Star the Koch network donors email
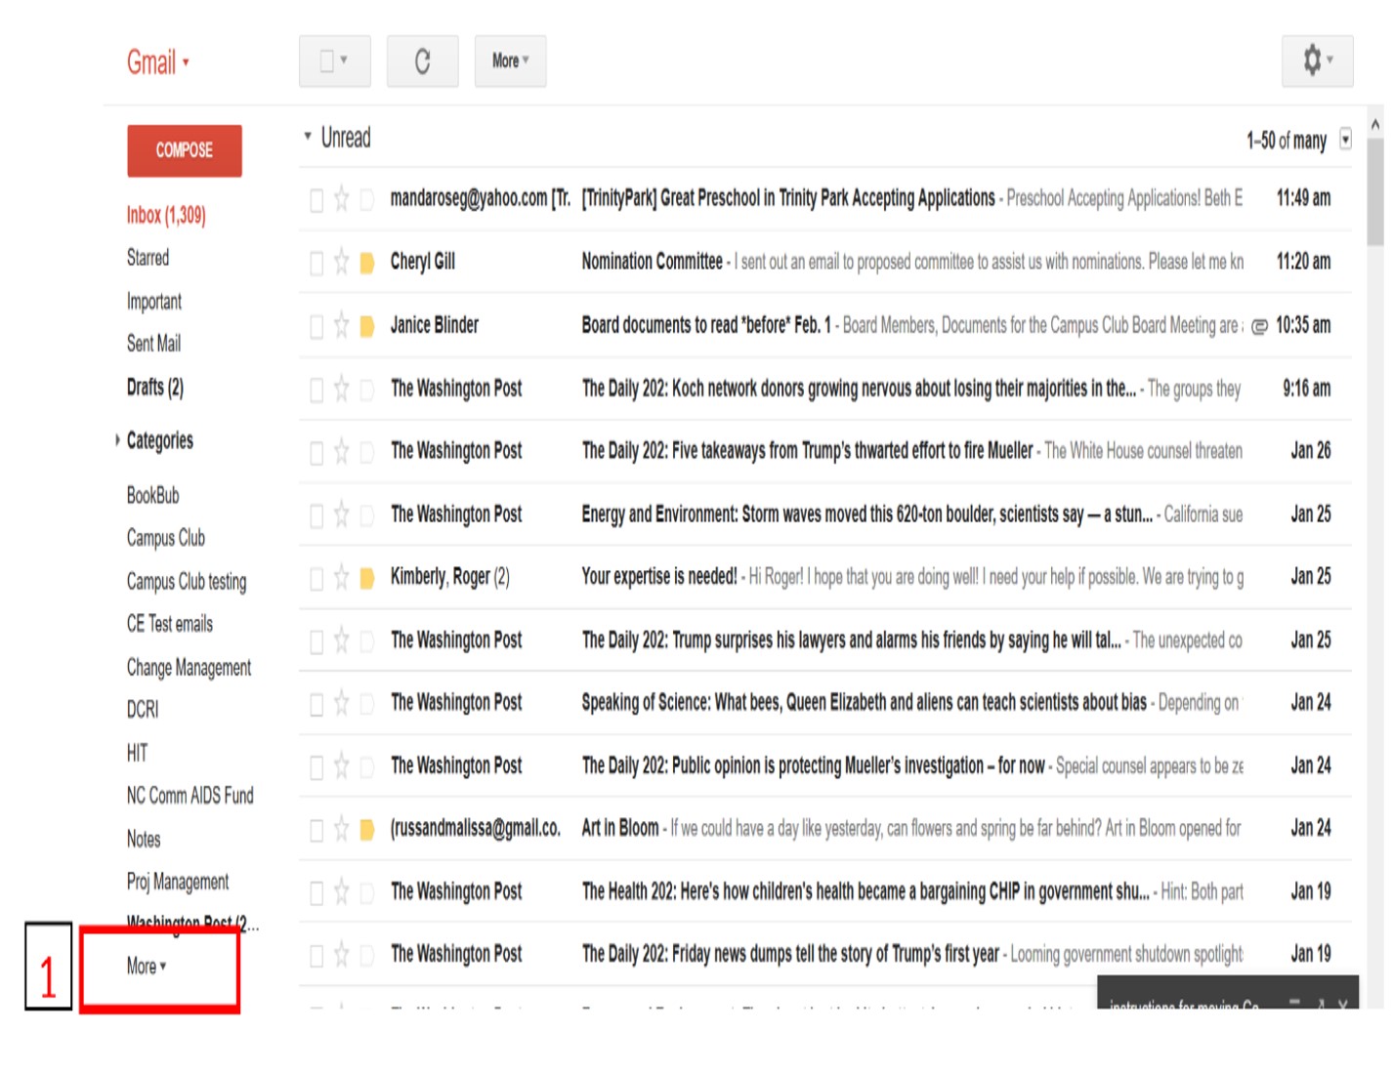1393x1073 pixels. coord(341,389)
